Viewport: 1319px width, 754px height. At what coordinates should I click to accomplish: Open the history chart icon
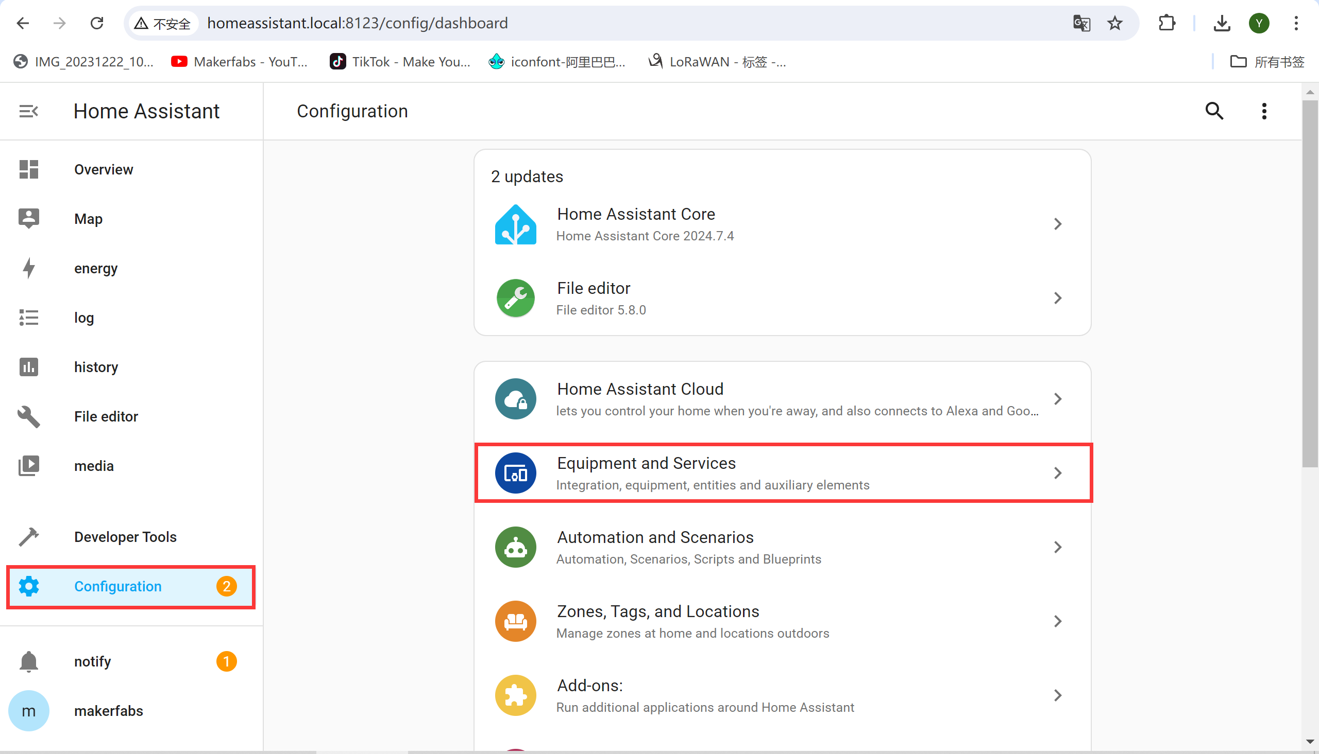pyautogui.click(x=28, y=366)
